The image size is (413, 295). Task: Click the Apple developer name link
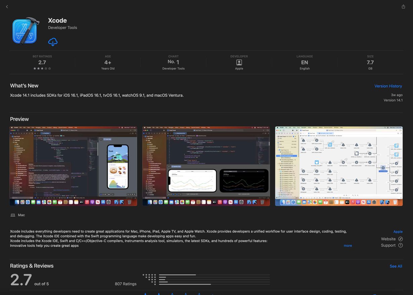point(398,232)
